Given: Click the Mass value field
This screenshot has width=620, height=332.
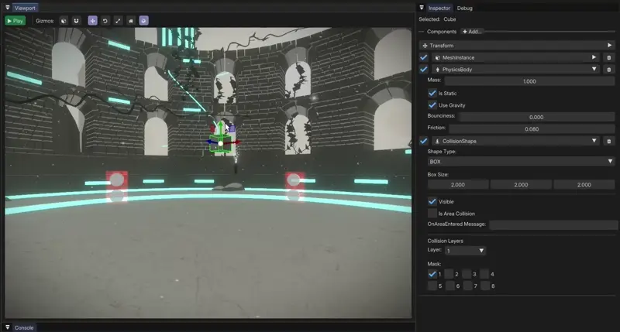Looking at the screenshot, I should pos(529,81).
